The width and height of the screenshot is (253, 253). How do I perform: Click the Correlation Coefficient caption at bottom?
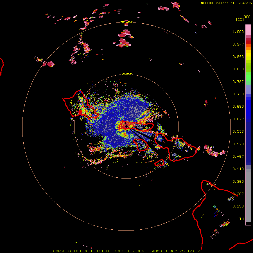pyautogui.click(x=127, y=251)
